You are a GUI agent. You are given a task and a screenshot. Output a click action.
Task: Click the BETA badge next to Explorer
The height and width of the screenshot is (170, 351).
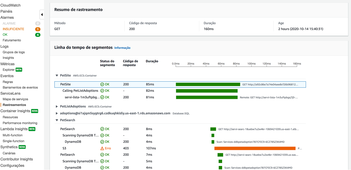(x=19, y=70)
